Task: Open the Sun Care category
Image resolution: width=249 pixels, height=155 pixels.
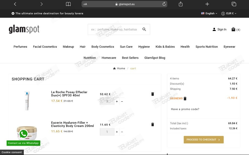Action: (126, 47)
